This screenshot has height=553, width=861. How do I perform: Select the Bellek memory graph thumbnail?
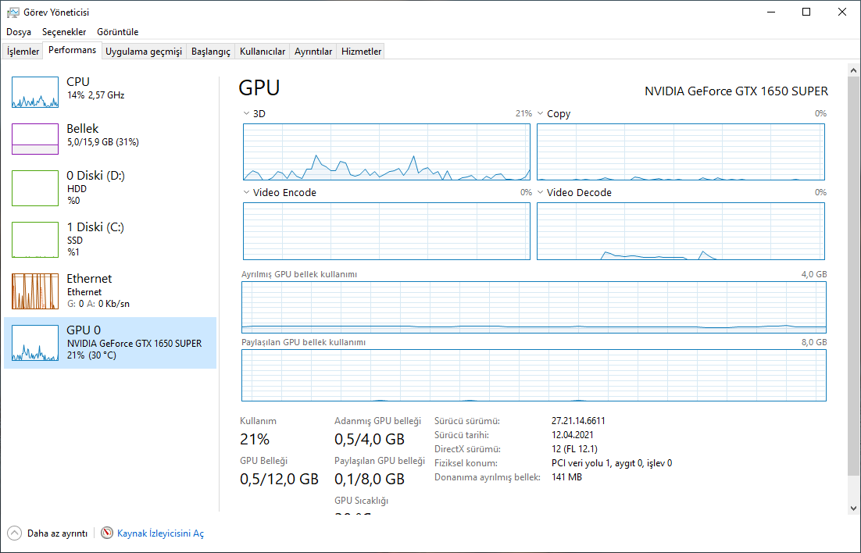[35, 139]
